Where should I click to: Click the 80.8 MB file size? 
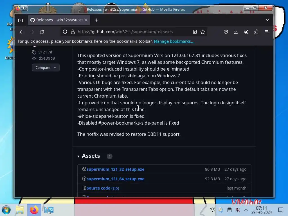tap(212, 169)
